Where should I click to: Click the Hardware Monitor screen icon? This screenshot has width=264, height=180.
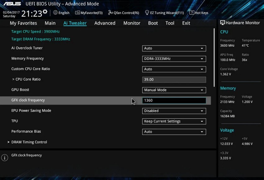coord(222,22)
